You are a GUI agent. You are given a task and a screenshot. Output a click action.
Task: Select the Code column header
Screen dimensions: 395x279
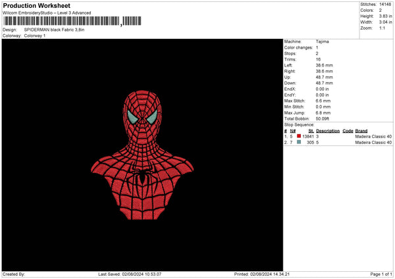(x=348, y=130)
